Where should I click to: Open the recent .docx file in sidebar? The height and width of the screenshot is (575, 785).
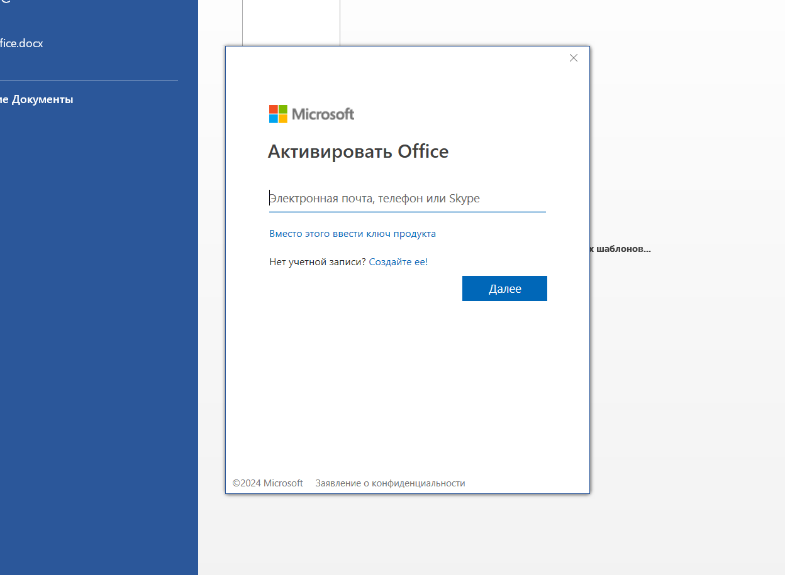21,43
